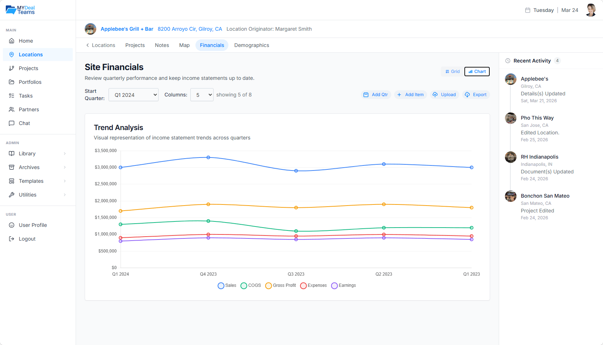
Task: Click the Export cloud download icon
Action: point(467,95)
